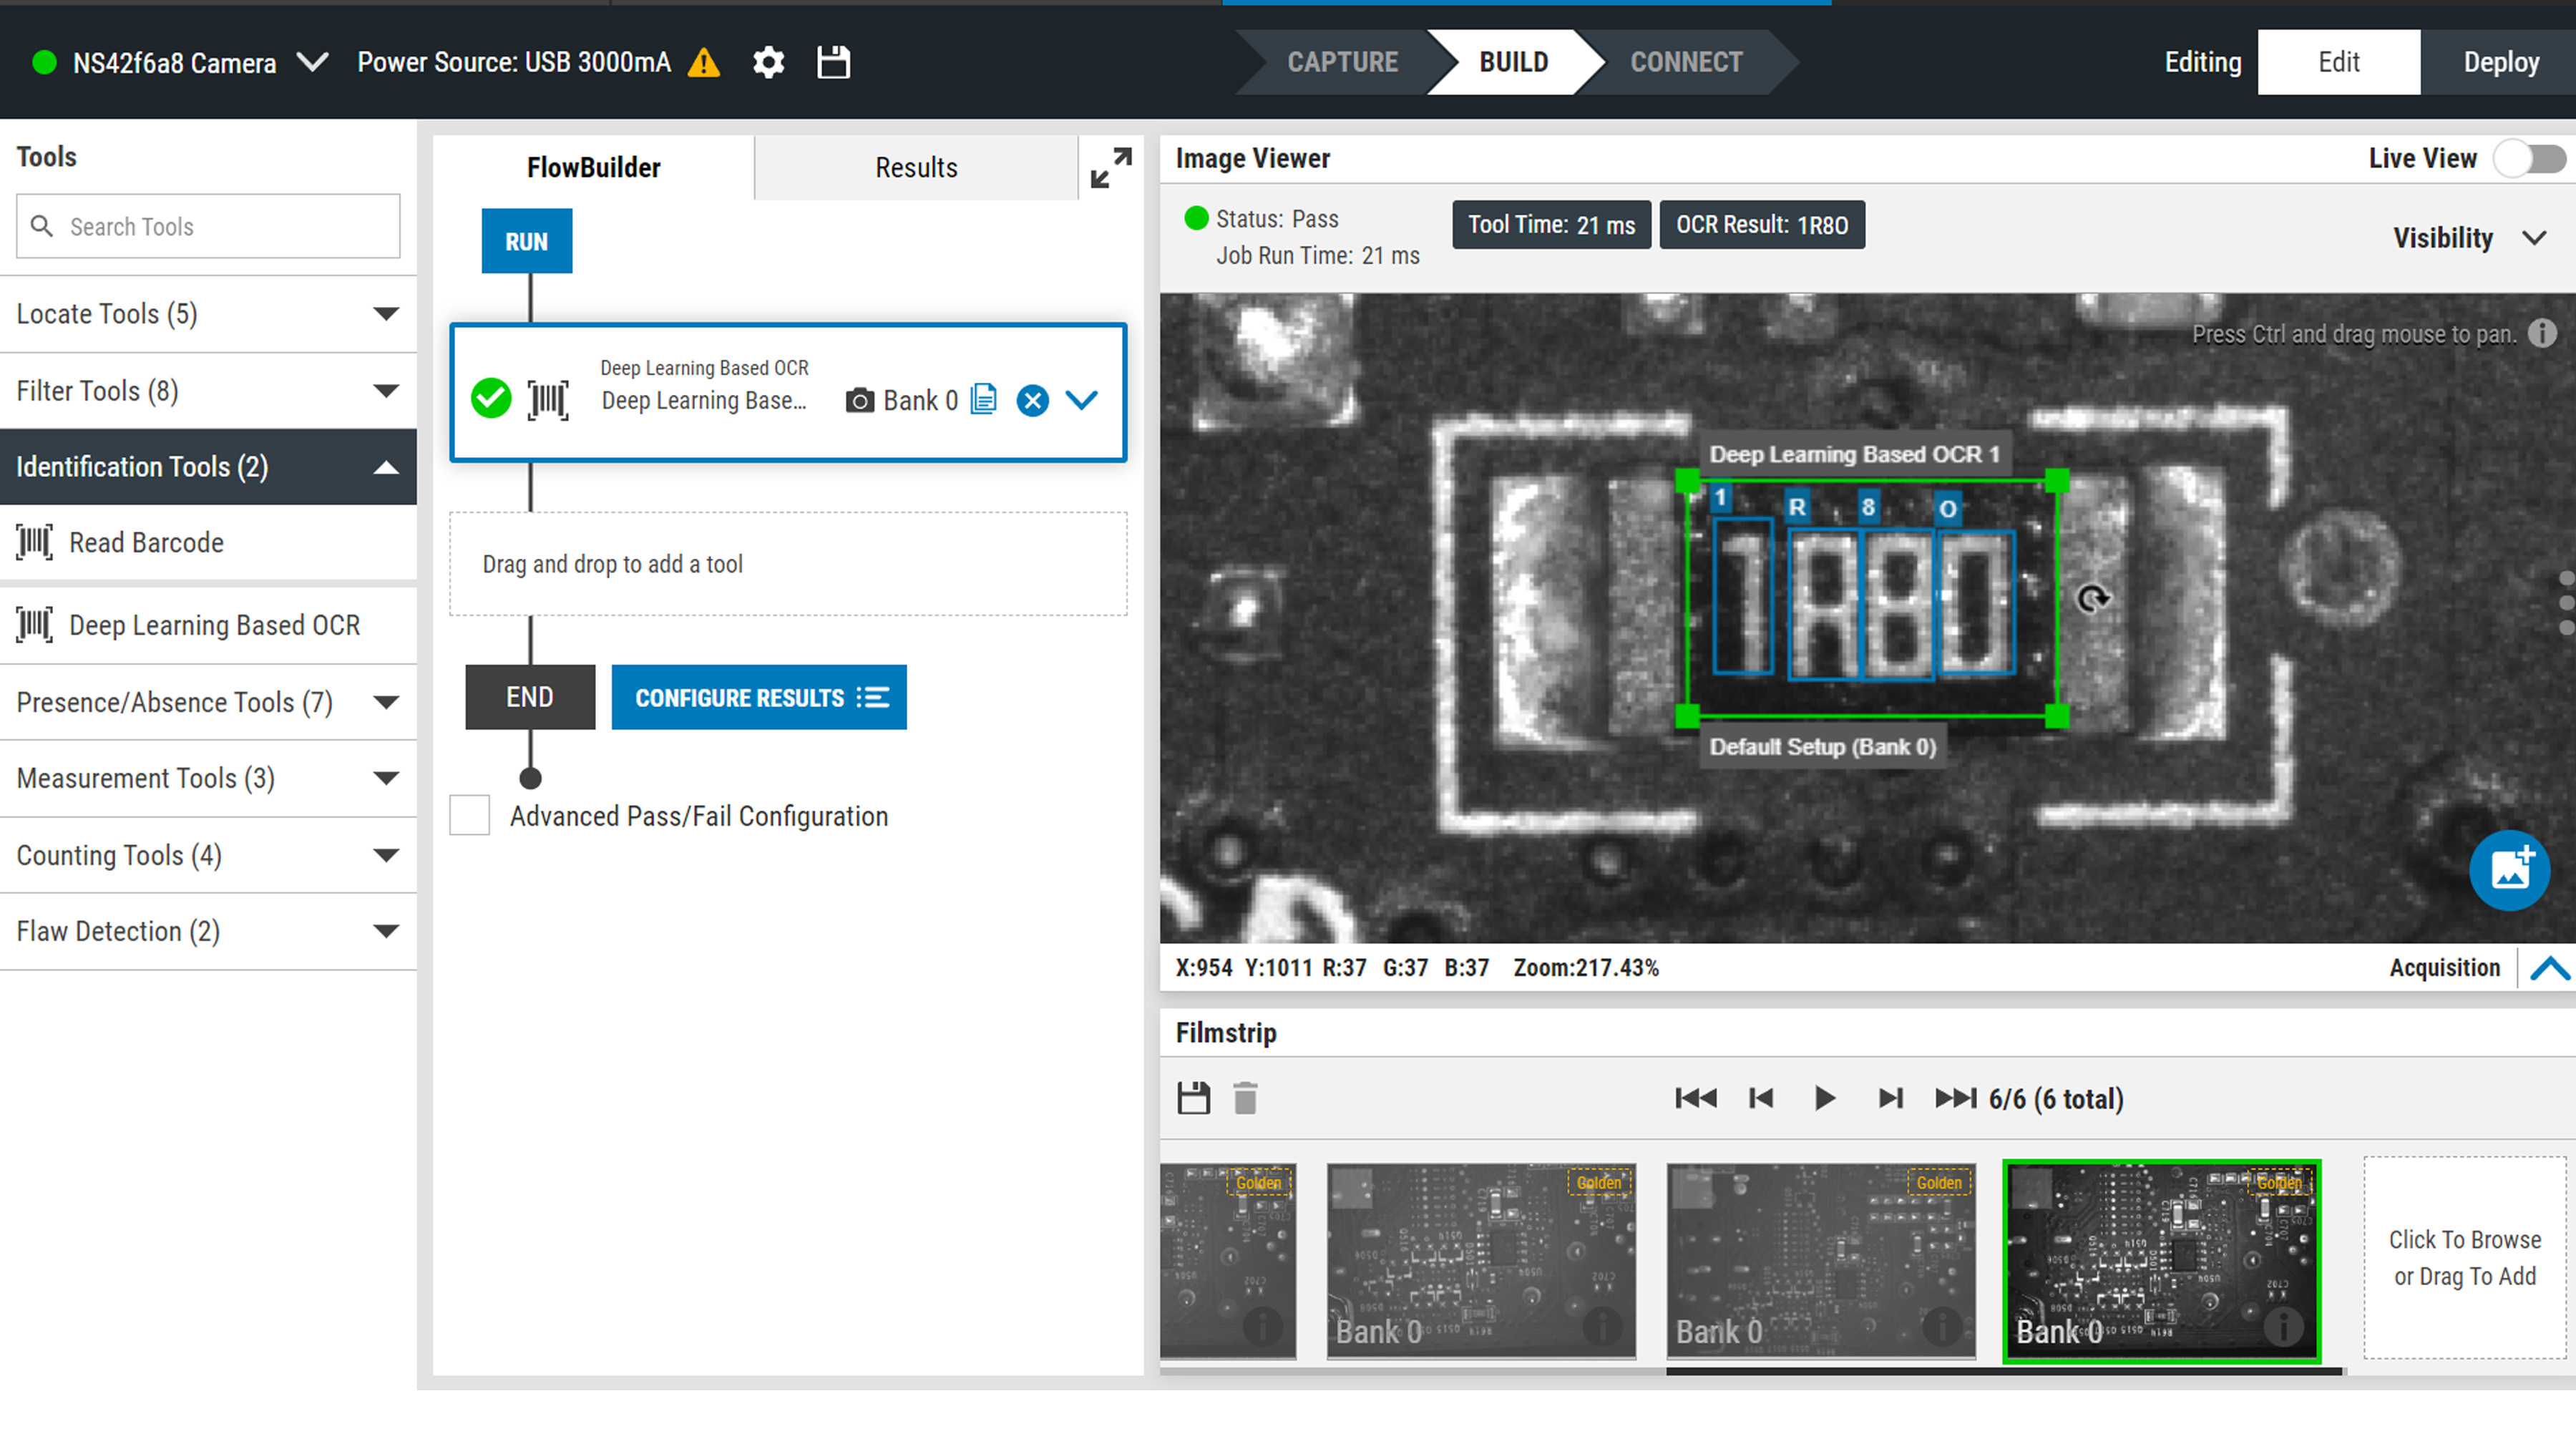Select the Read Barcode tool
The width and height of the screenshot is (2576, 1449).
click(146, 542)
